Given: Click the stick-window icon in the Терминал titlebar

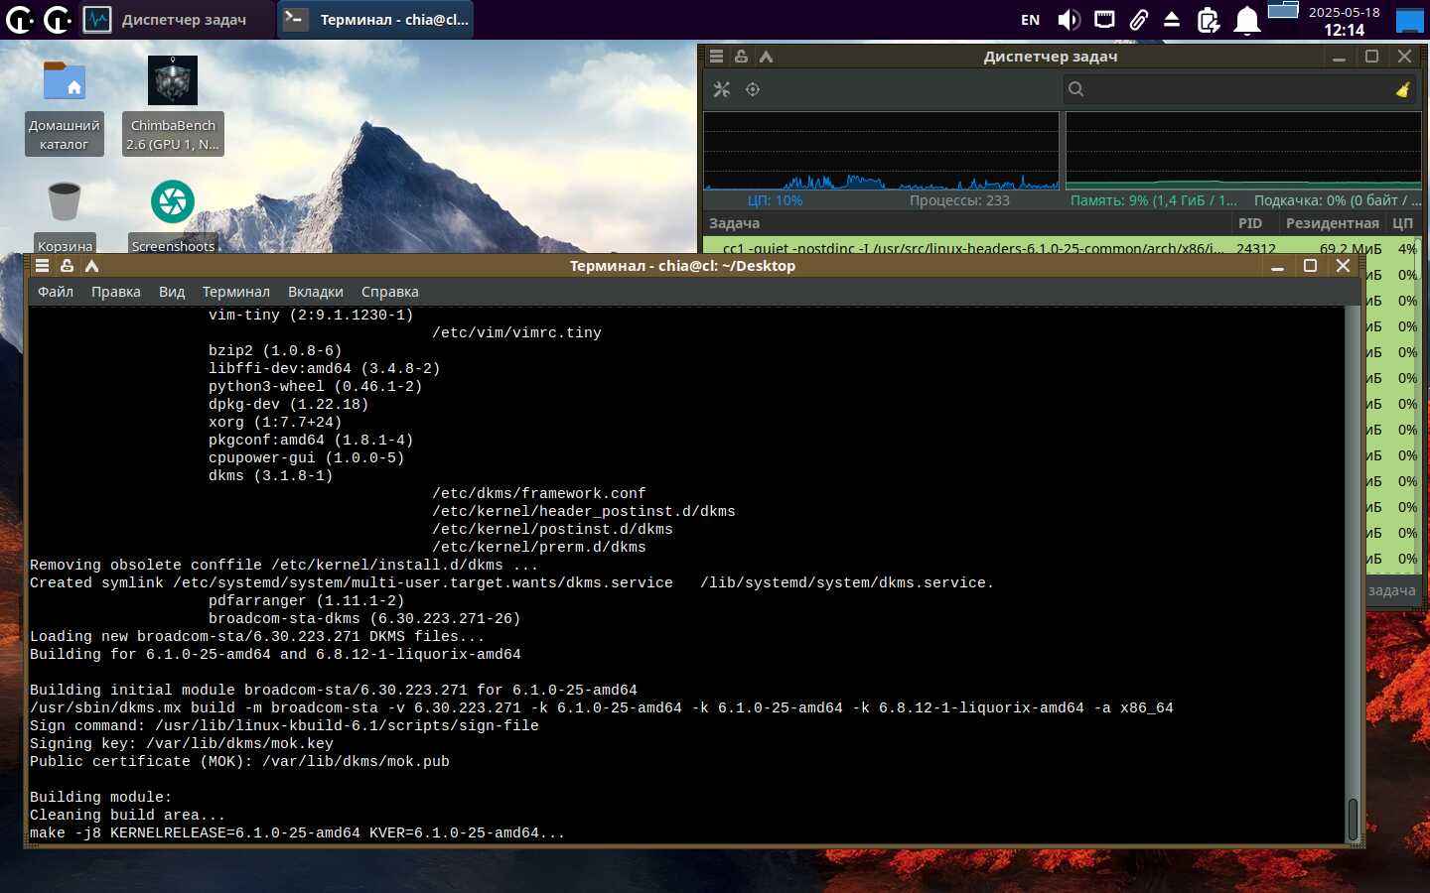Looking at the screenshot, I should 67,266.
